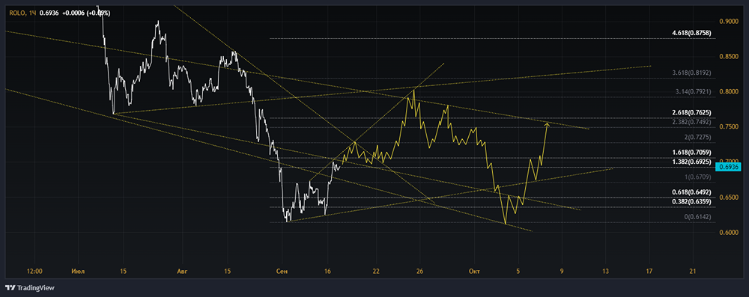Click the 12:00 time axis label

tap(35, 272)
